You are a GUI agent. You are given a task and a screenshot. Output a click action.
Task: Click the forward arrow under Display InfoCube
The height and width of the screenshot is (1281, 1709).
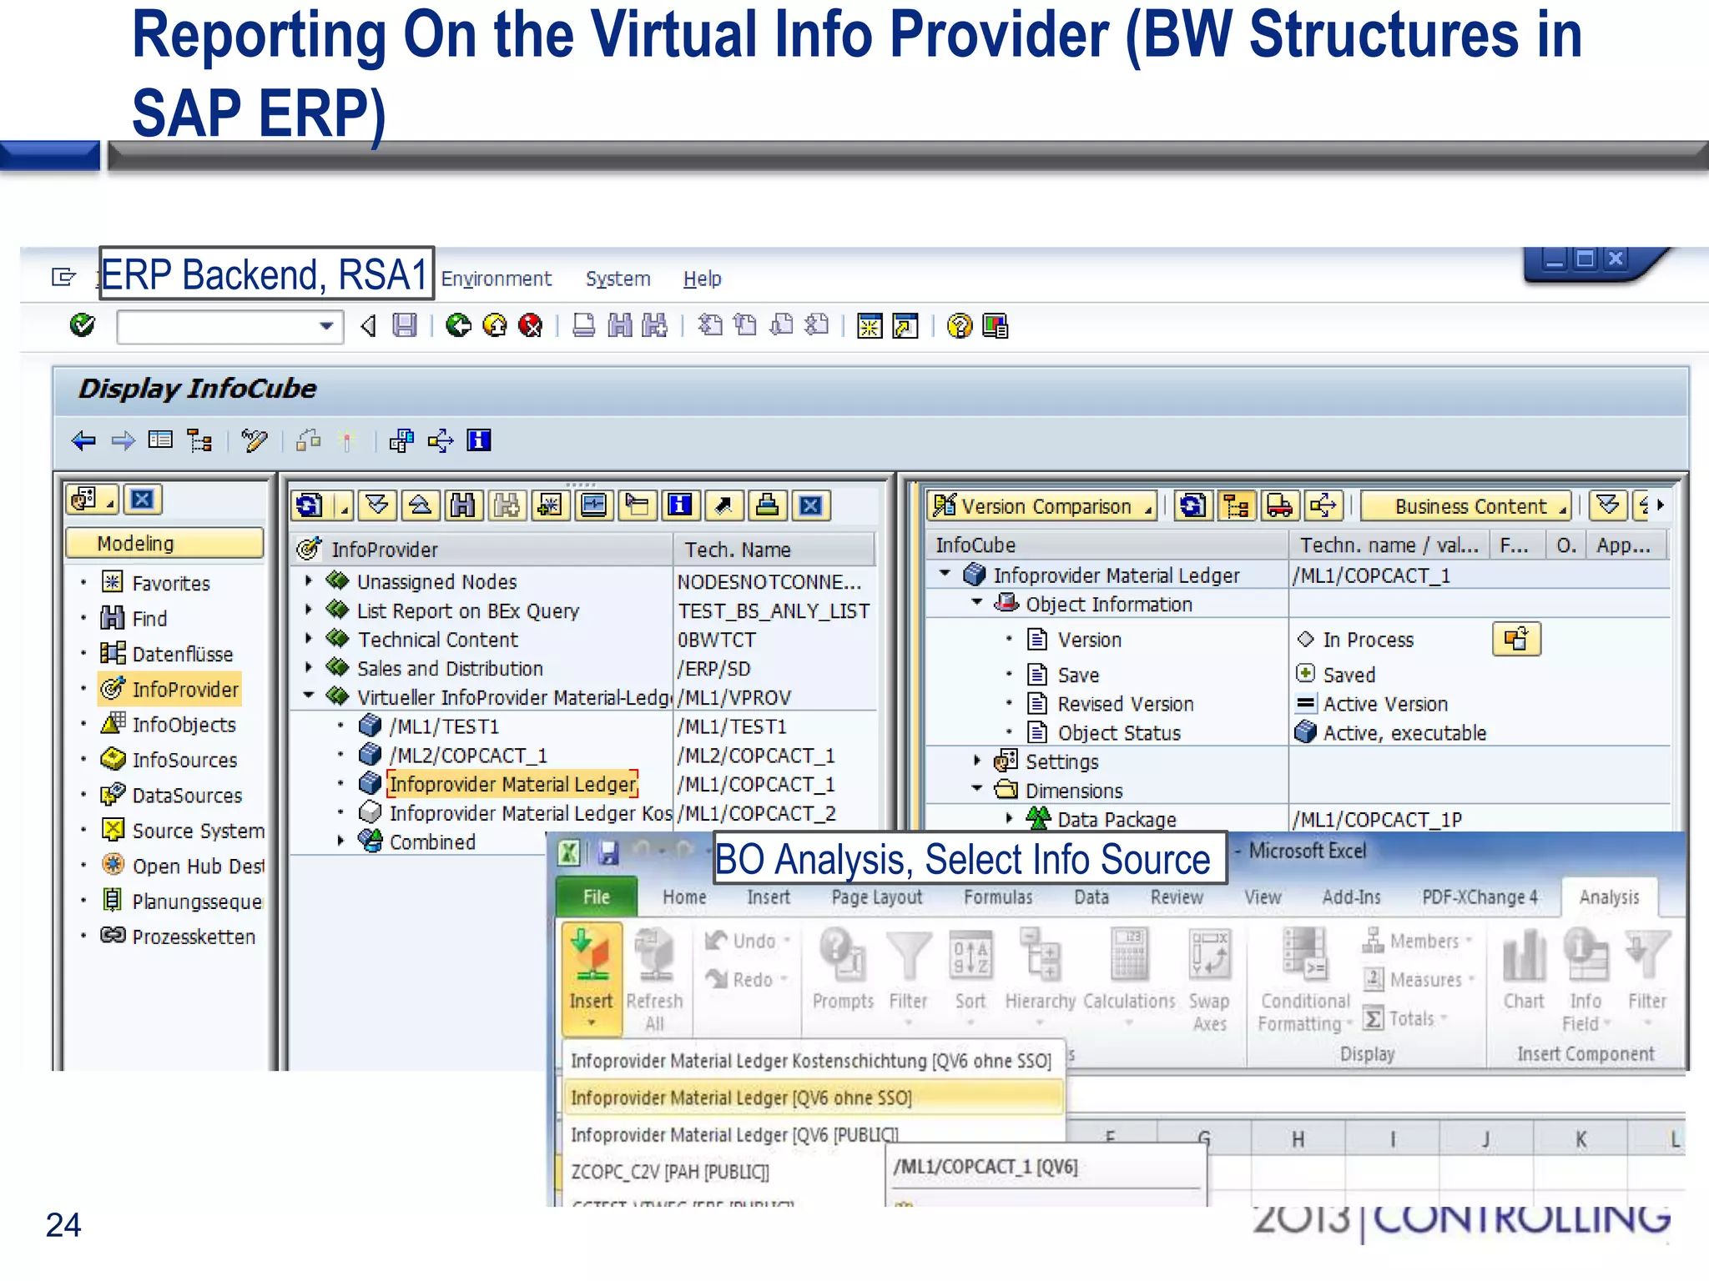pos(123,440)
